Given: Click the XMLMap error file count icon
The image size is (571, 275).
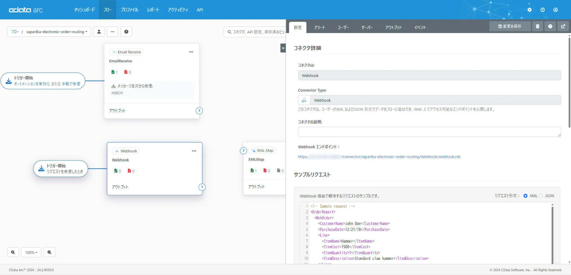Looking at the screenshot, I should point(265,171).
